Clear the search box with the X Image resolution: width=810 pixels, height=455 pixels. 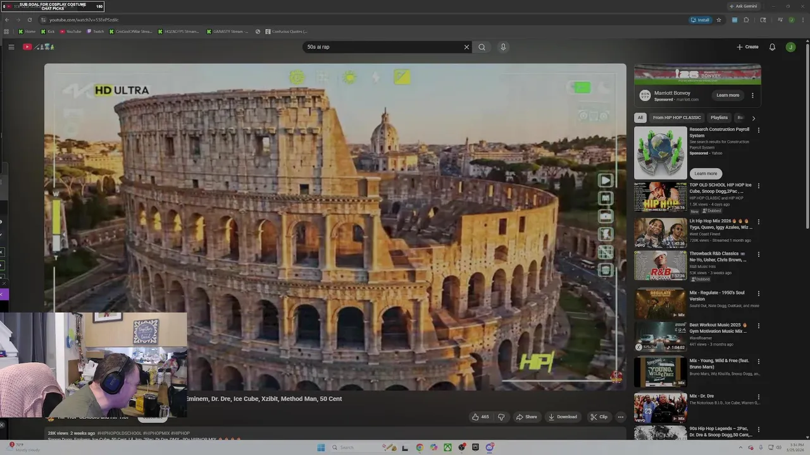[466, 47]
